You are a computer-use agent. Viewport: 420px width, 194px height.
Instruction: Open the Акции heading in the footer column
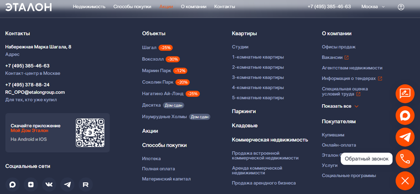click(150, 131)
